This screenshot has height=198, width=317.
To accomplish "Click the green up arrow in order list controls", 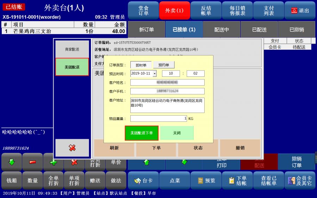I will (147, 162).
